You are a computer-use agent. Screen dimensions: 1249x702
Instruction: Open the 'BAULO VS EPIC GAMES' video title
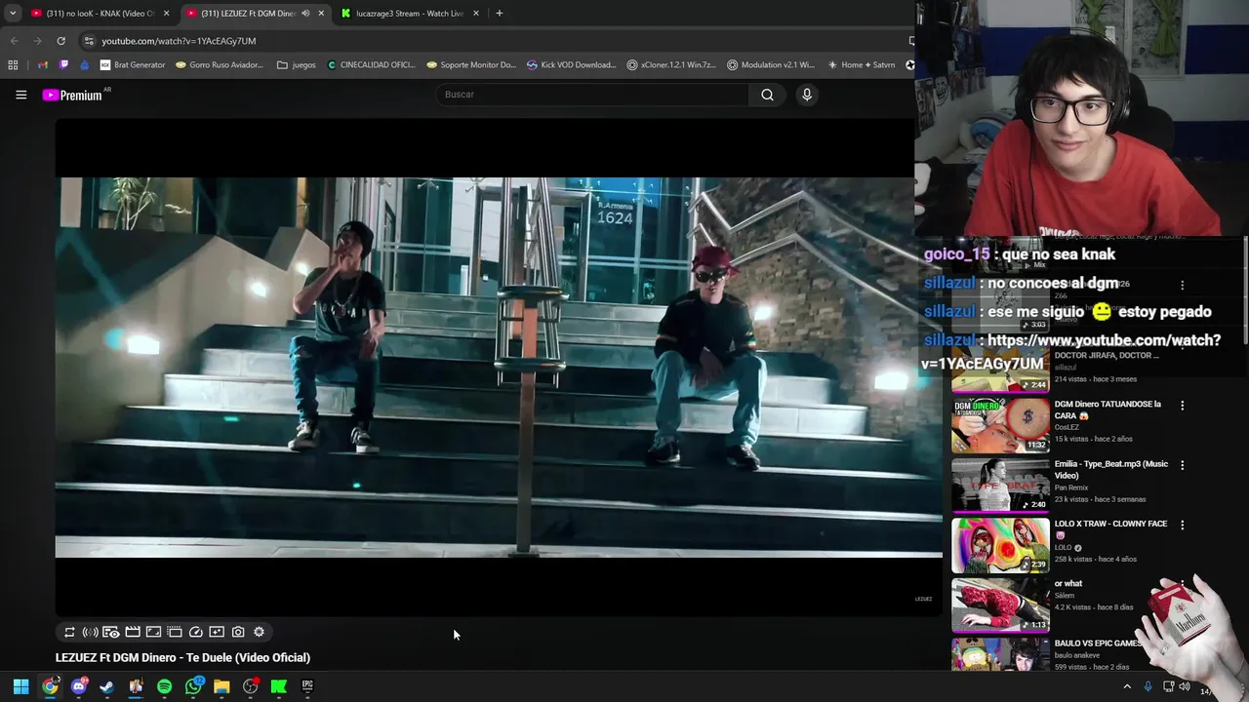point(1098,643)
